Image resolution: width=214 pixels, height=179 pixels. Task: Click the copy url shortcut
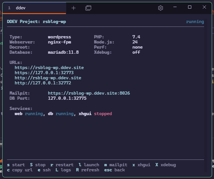(x=20, y=170)
